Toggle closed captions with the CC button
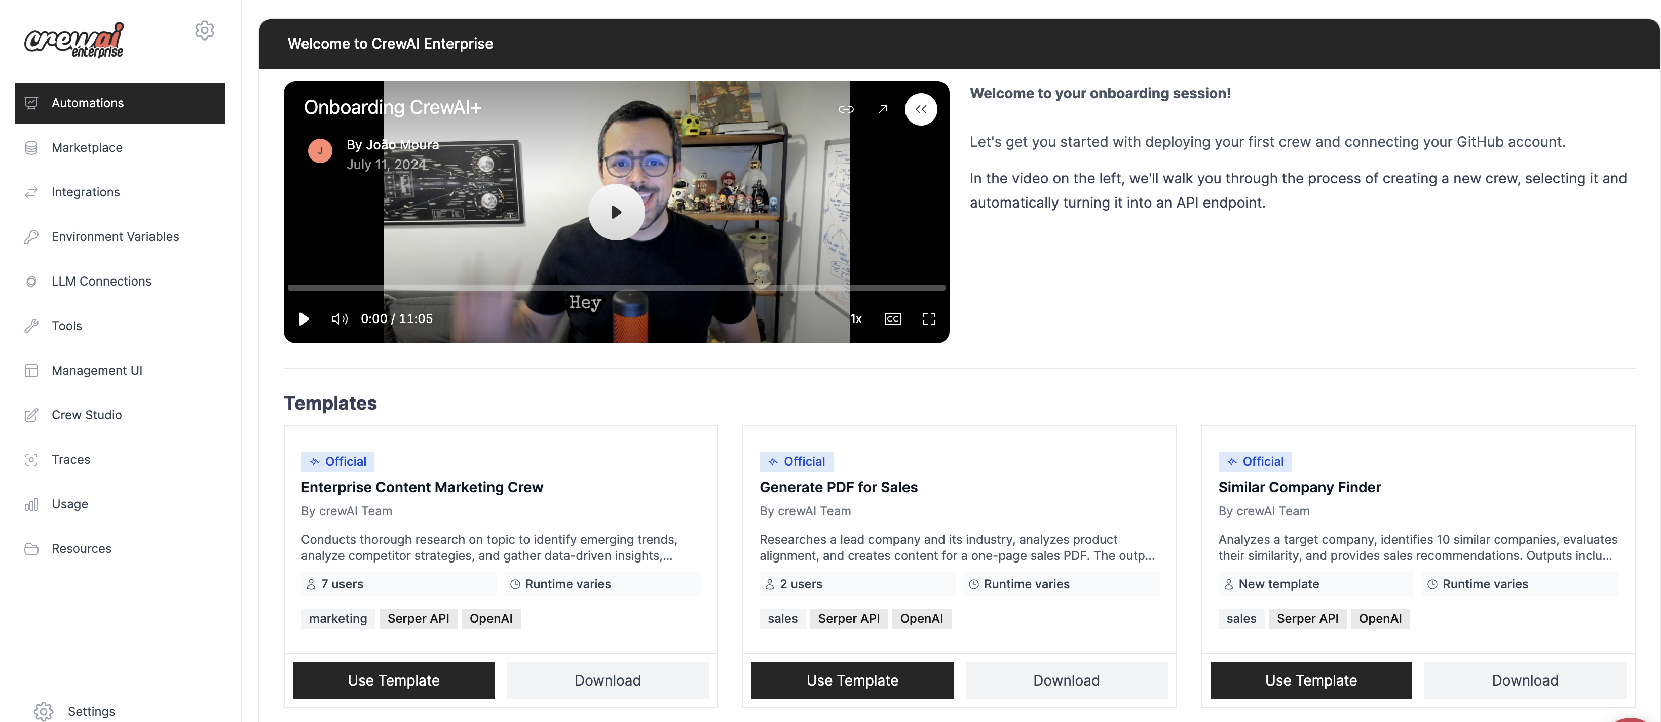 (892, 319)
